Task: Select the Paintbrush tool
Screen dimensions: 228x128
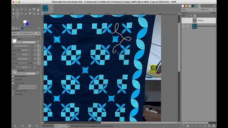Action: tap(17, 14)
